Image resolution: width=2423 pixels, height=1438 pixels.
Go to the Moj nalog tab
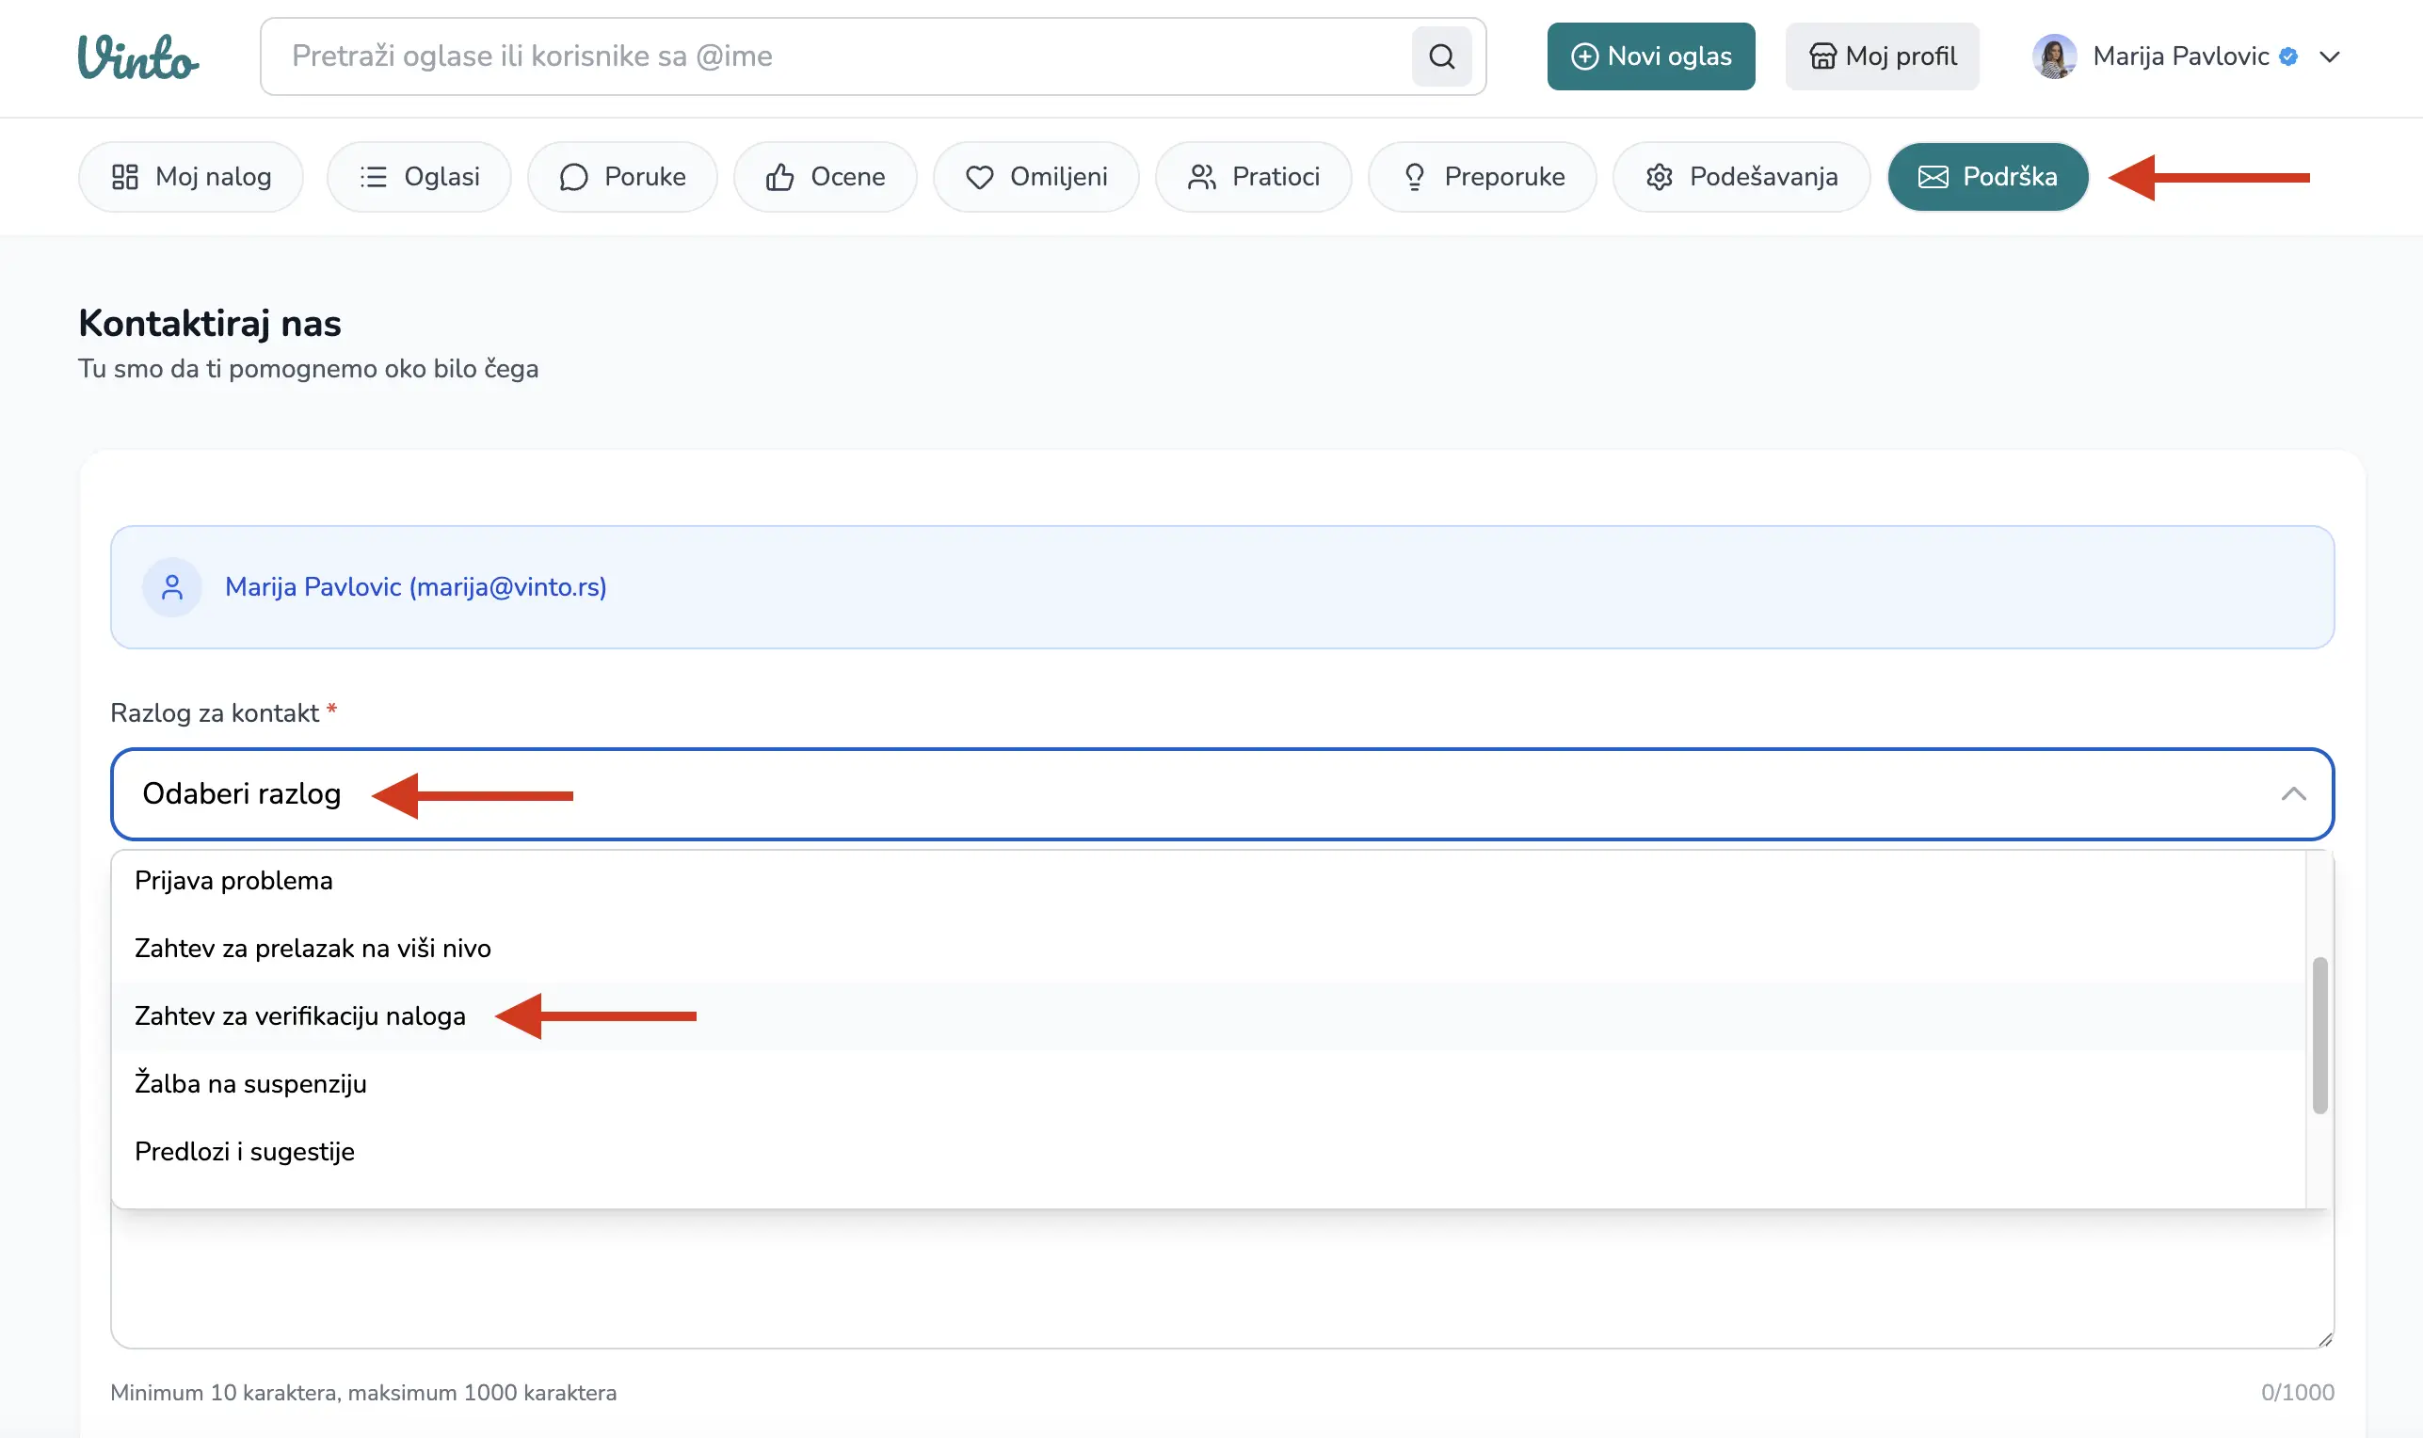pos(191,176)
